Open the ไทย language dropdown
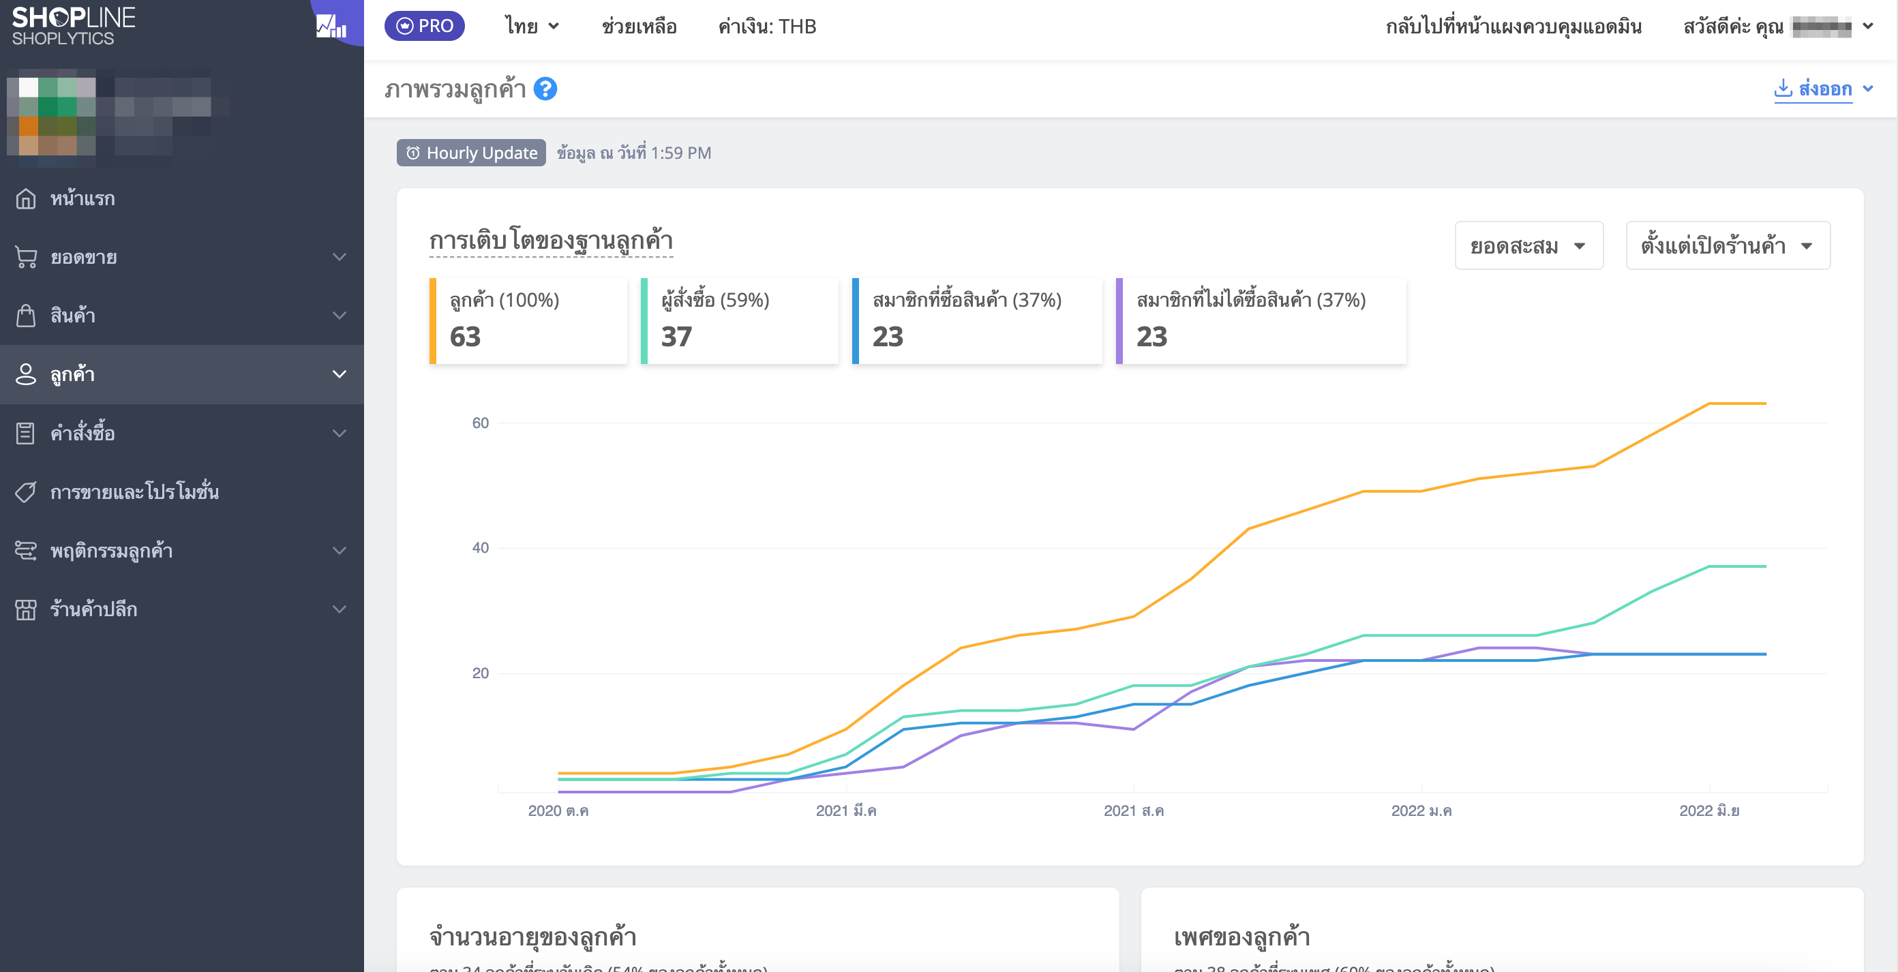This screenshot has width=1898, height=972. click(x=532, y=27)
